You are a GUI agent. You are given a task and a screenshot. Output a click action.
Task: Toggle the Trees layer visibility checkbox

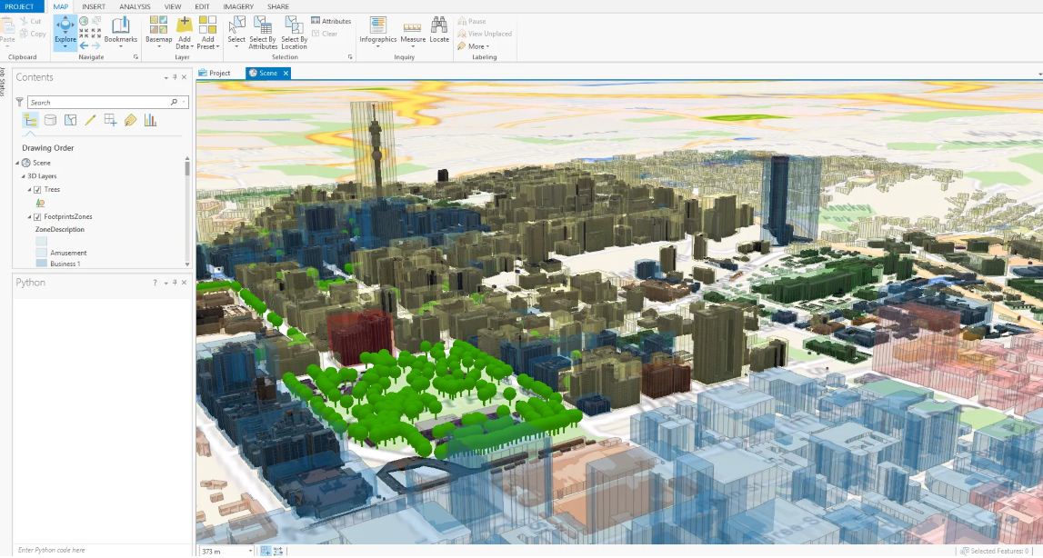point(37,190)
